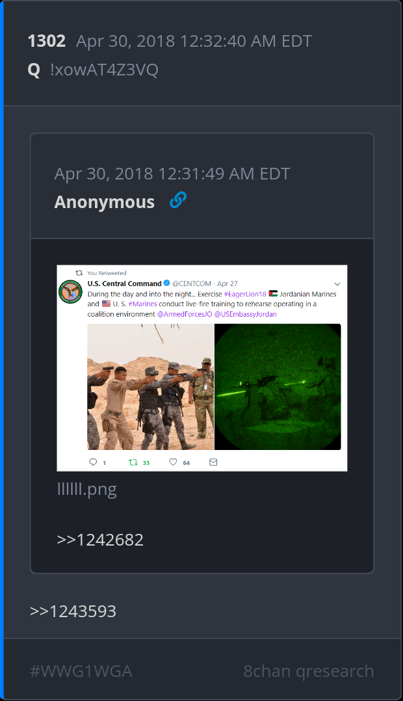The height and width of the screenshot is (701, 403).
Task: Click the verified badge next to U.S. Central Command
Action: click(166, 283)
